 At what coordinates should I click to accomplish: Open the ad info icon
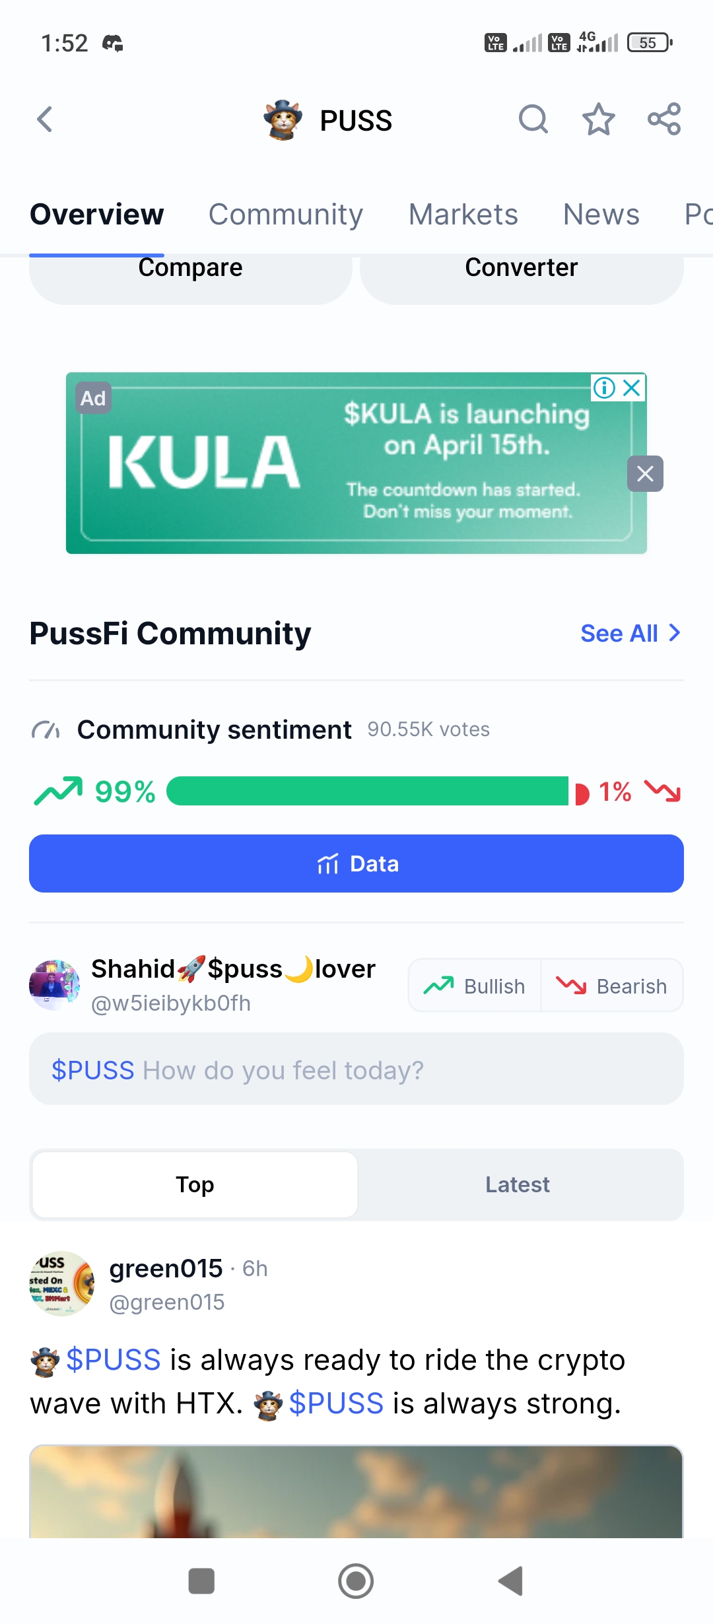(x=604, y=388)
